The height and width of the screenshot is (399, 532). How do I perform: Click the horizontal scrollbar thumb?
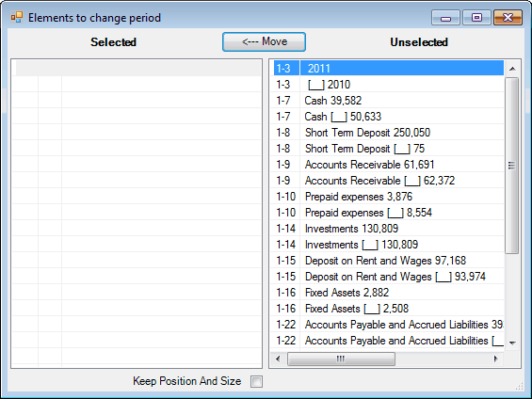(341, 359)
